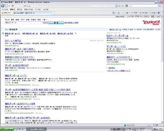Click the Home icon in command bar
The height and width of the screenshot is (131, 164).
113,13
